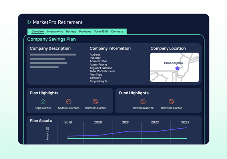Image resolution: width=227 pixels, height=159 pixels.
Task: Click the Philadelphia map location dot
Action: coord(177,68)
